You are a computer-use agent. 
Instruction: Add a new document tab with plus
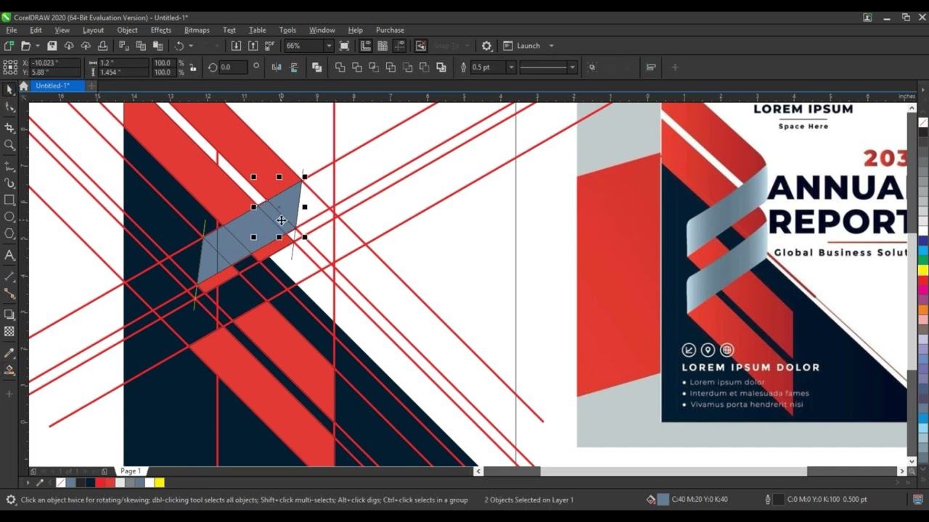[91, 86]
